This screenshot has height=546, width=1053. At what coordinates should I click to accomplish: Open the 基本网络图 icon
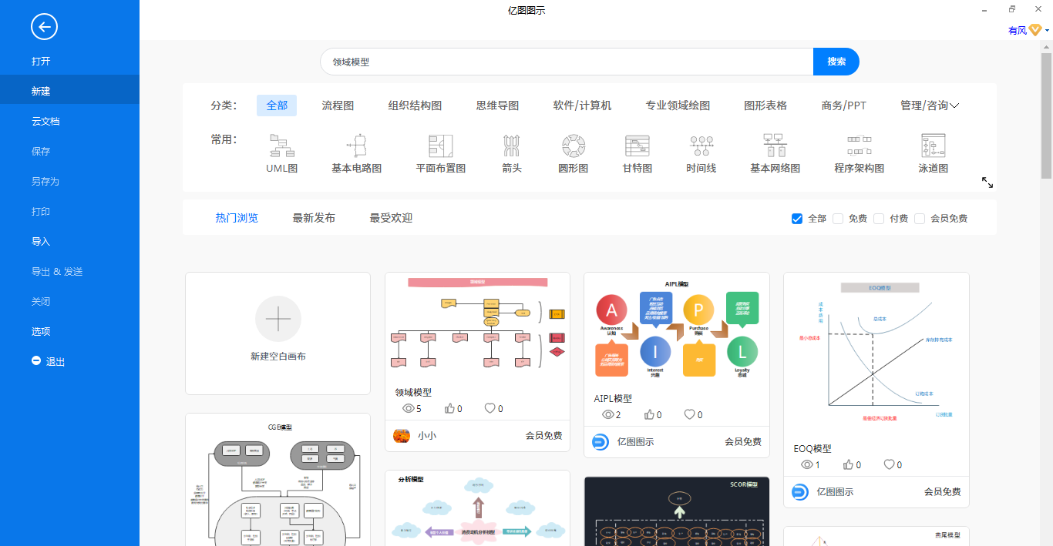(x=775, y=146)
